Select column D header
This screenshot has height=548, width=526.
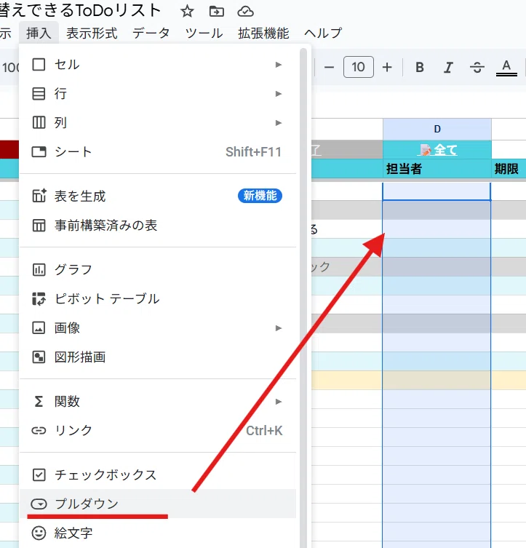pos(437,129)
